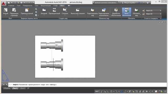
Task: Click Редактировать вид tool
Action: pos(93,12)
